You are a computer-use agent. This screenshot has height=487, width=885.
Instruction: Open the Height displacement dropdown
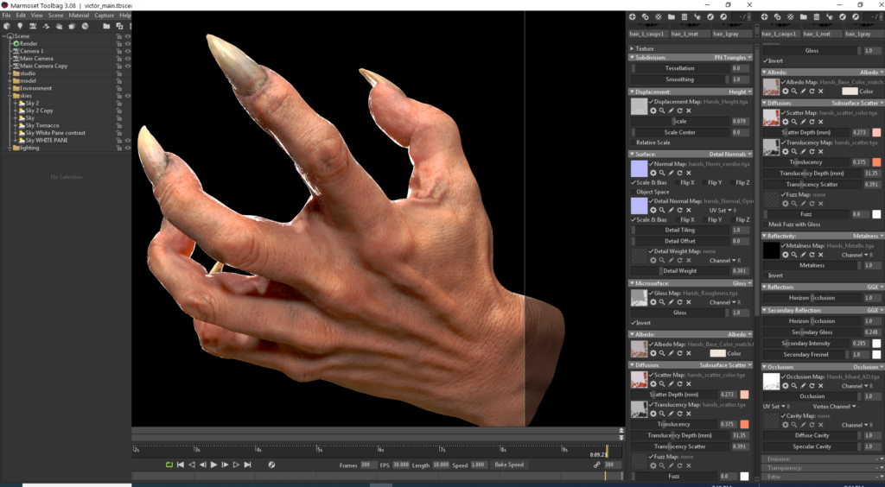click(x=740, y=92)
